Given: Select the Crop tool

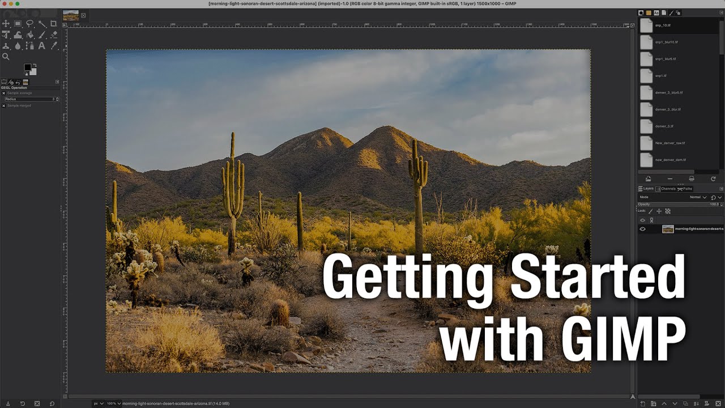Looking at the screenshot, I should [x=53, y=24].
